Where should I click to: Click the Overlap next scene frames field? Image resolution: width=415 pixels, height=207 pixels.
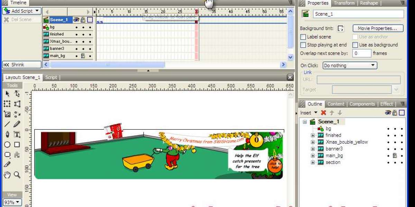coord(361,53)
